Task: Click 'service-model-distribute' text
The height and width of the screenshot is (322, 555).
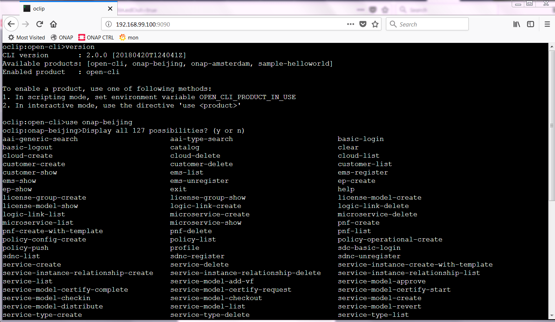Action: pyautogui.click(x=53, y=306)
